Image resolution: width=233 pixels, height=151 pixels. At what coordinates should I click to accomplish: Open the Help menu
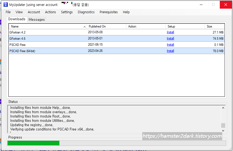pos(126,12)
